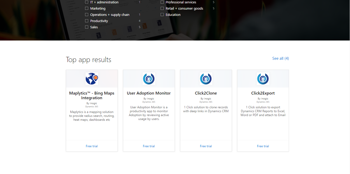Click the Click2Clone app icon
The width and height of the screenshot is (350, 174).
click(x=206, y=79)
